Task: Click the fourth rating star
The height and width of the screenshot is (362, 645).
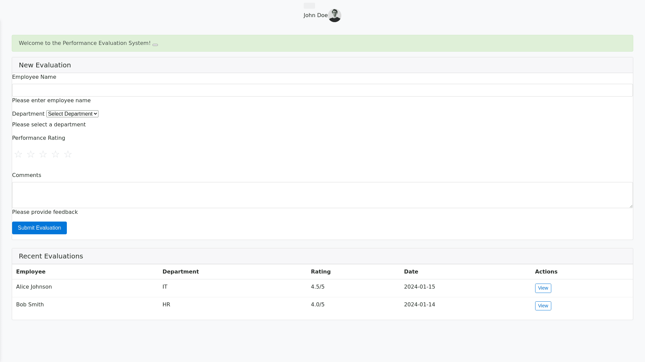Action: 55,154
